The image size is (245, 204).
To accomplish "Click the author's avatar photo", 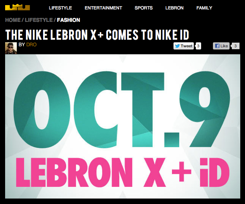I will coord(11,48).
